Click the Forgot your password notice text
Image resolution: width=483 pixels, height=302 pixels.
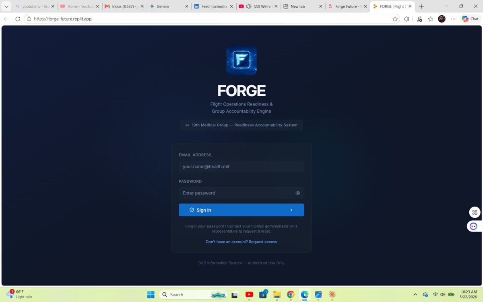click(x=242, y=229)
